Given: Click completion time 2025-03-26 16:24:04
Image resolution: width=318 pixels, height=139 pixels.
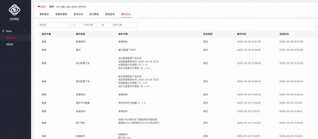Looking at the screenshot, I should pos(291,81).
